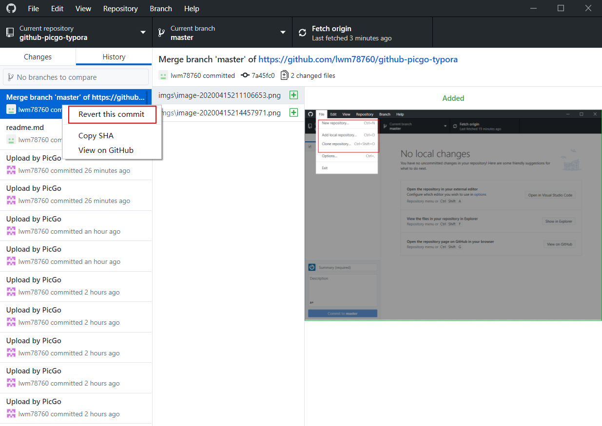Click the GitHub logo icon in menu bar
This screenshot has height=426, width=602.
[11, 8]
